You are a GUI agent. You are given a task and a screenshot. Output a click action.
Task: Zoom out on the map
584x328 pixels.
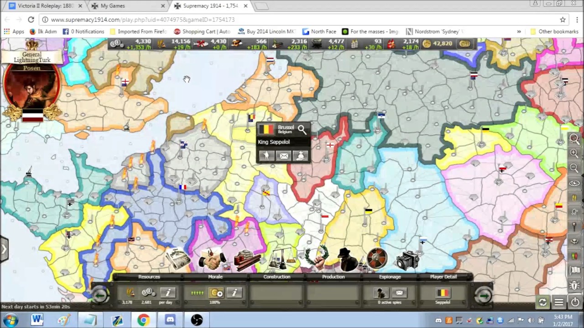click(574, 168)
